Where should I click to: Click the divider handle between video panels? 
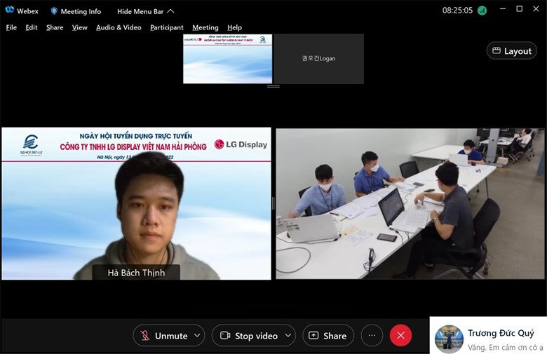pyautogui.click(x=273, y=203)
